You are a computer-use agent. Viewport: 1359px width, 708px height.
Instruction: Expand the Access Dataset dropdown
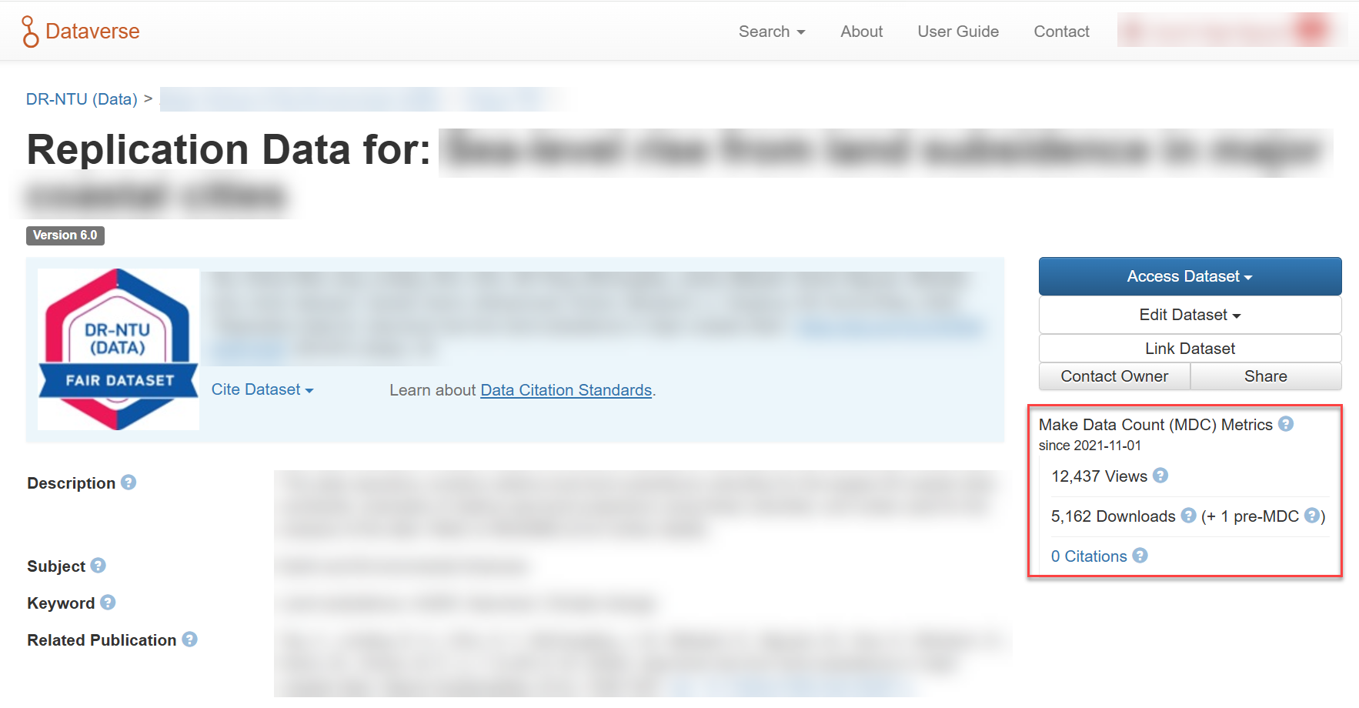pyautogui.click(x=1189, y=276)
